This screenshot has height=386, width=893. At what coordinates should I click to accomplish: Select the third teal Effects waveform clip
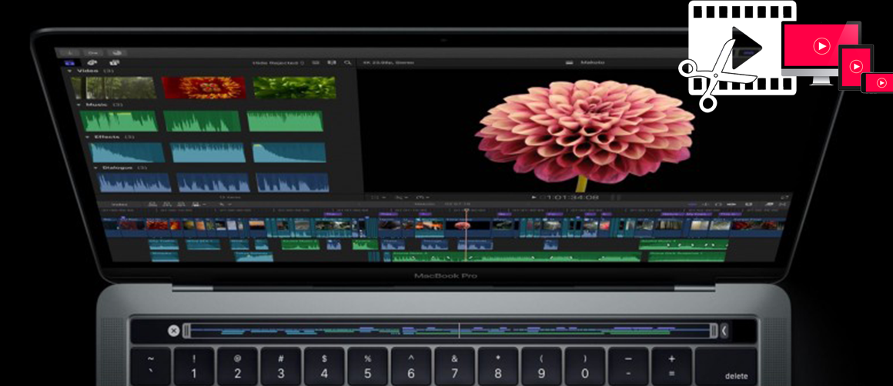(x=289, y=152)
